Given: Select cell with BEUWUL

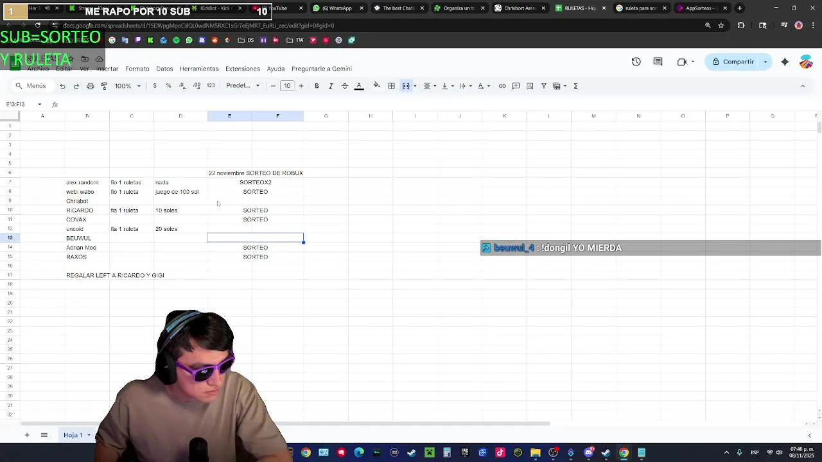Looking at the screenshot, I should click(87, 238).
